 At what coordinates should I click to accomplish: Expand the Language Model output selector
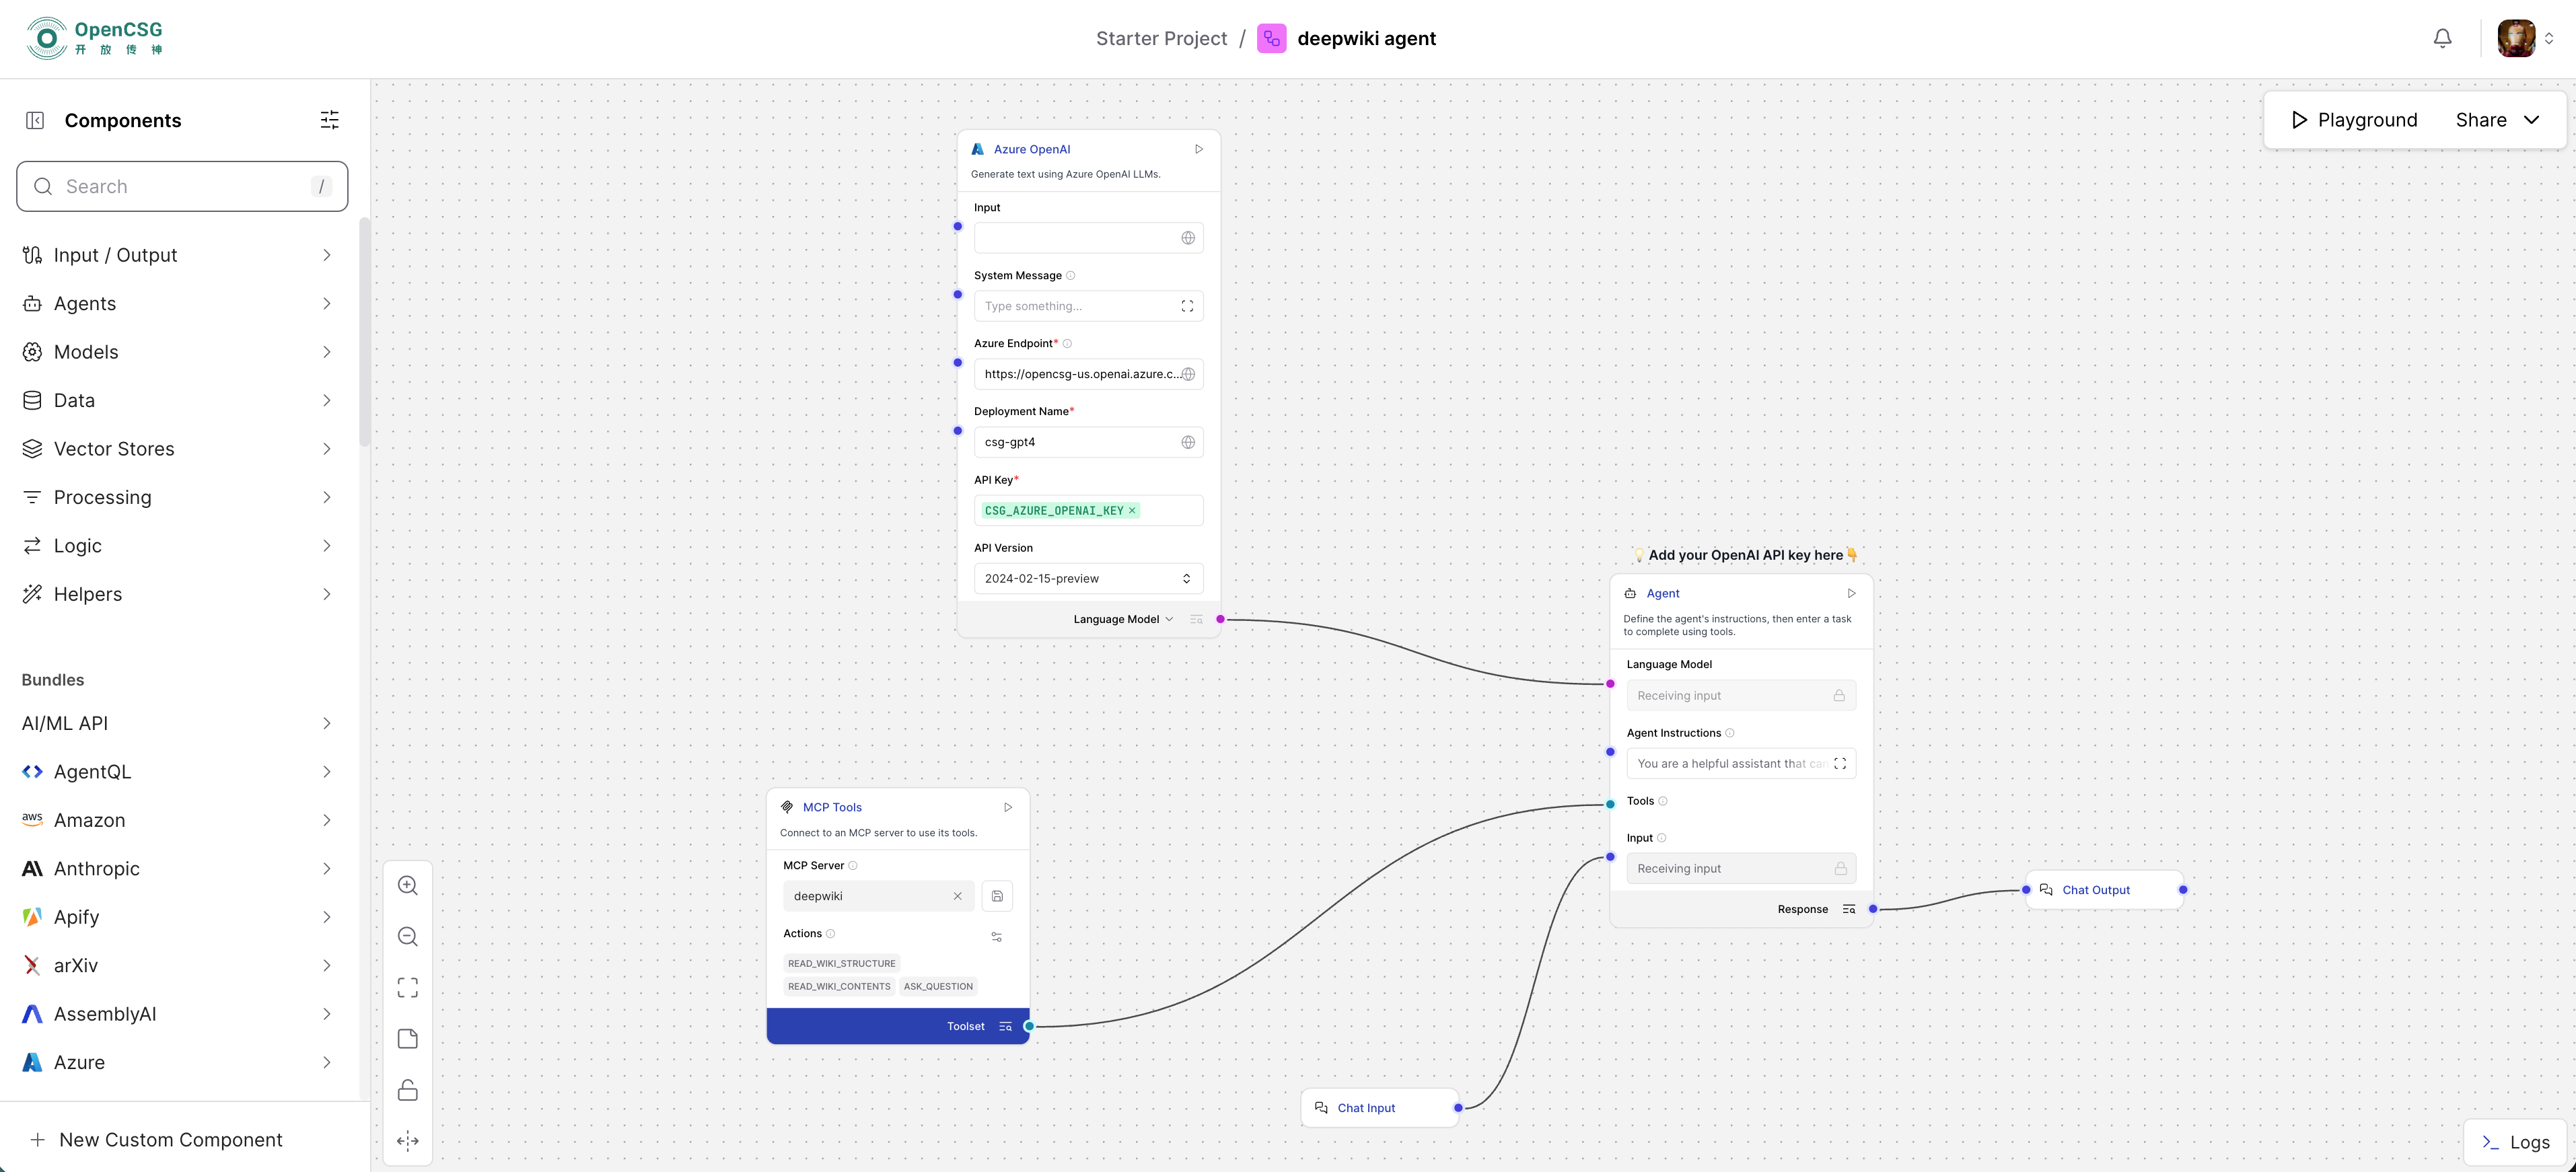click(x=1123, y=619)
